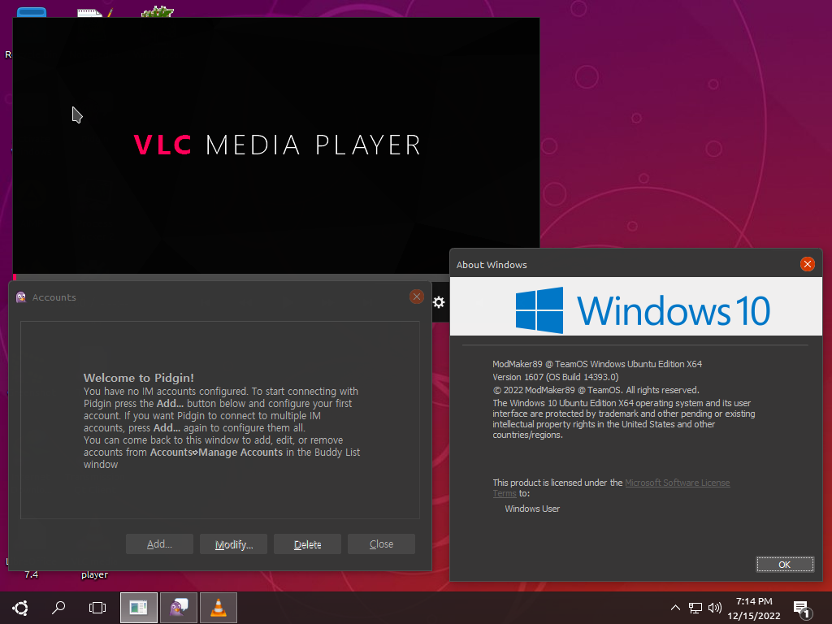Open the Microsoft Software License Terms link
Viewport: 832px width, 624px height.
click(x=677, y=483)
